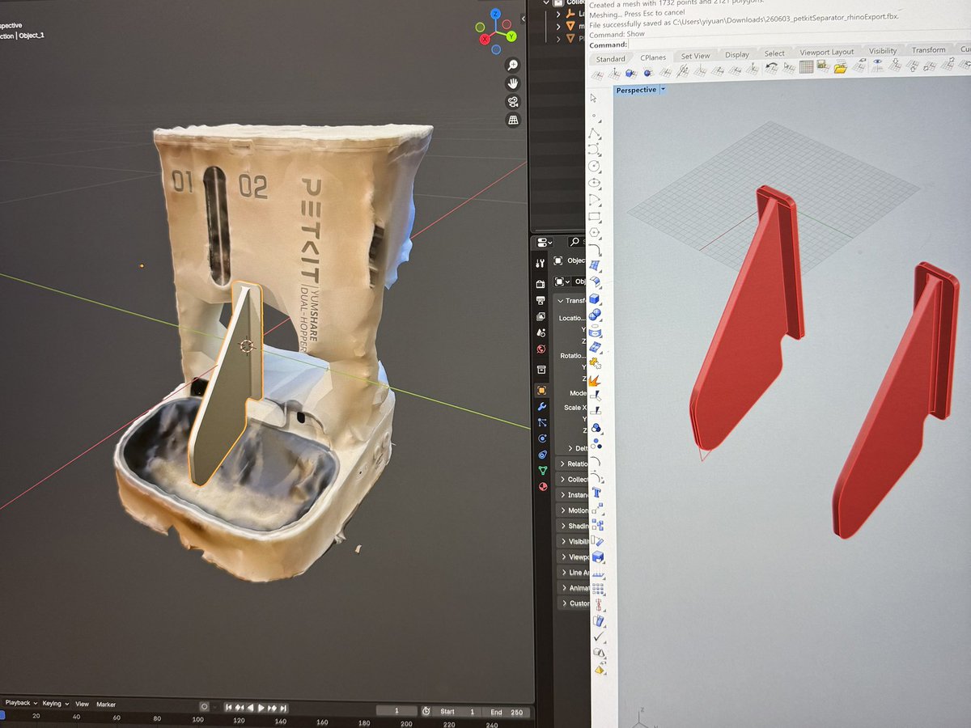Viewport: 971px width, 728px height.
Task: Open Object Data green triangle tab
Action: point(541,471)
